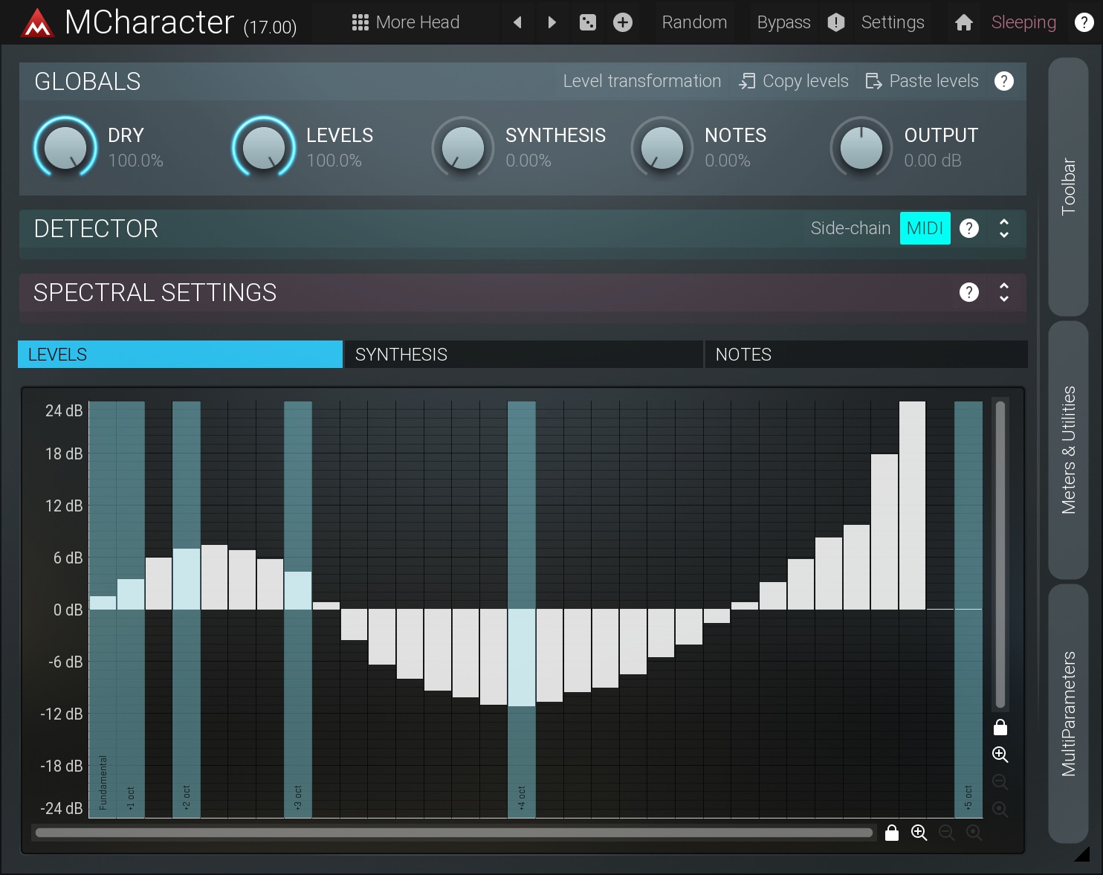Switch to the NOTES tab
The height and width of the screenshot is (875, 1103).
866,355
